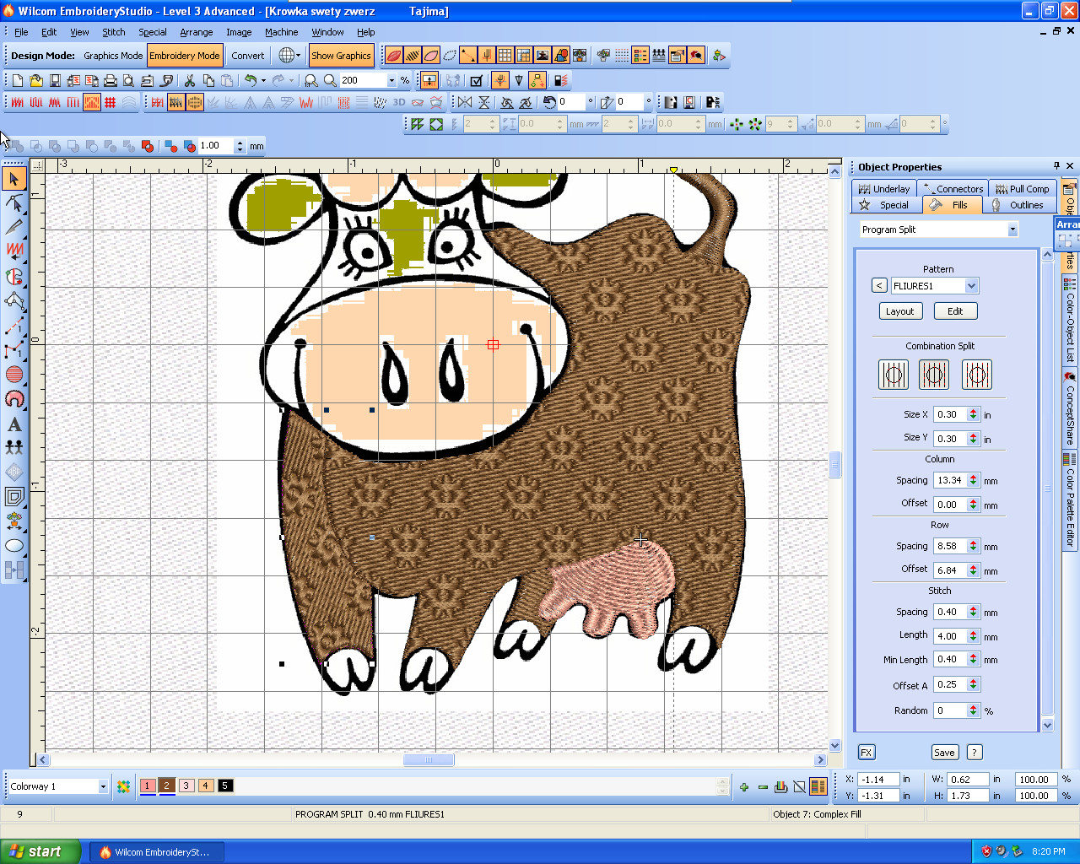Open the FLIURES1 pattern dropdown
Screen dimensions: 1080x864
(x=971, y=286)
